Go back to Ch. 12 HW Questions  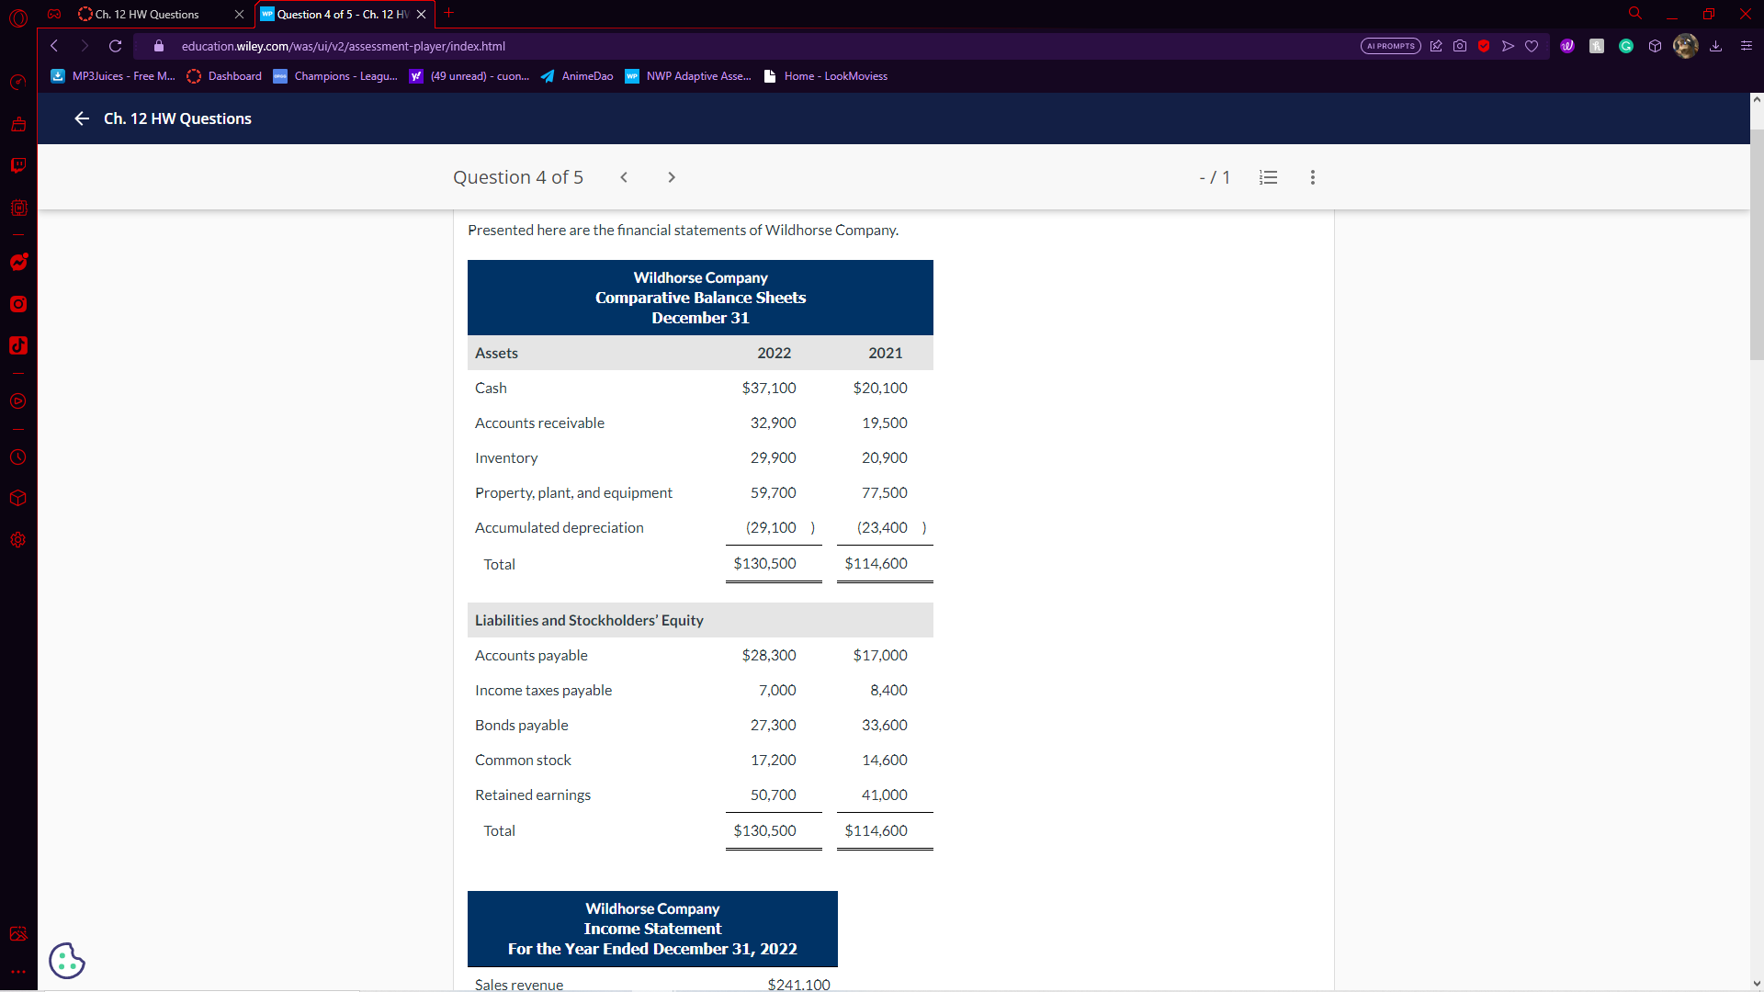tap(82, 118)
